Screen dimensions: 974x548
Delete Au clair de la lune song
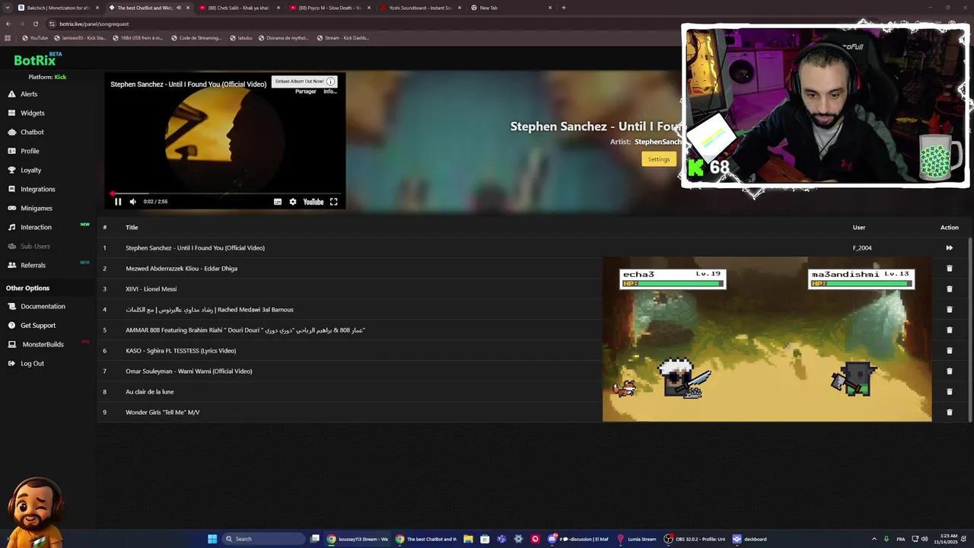949,391
